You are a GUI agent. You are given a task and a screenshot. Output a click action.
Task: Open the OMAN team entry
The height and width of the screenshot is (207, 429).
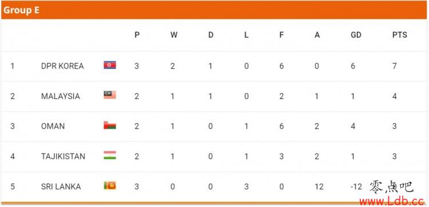click(x=53, y=126)
